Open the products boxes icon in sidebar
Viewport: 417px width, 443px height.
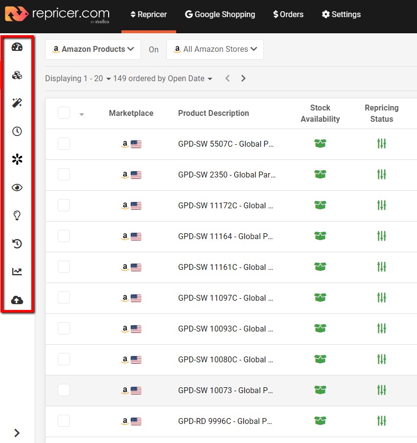(x=17, y=75)
